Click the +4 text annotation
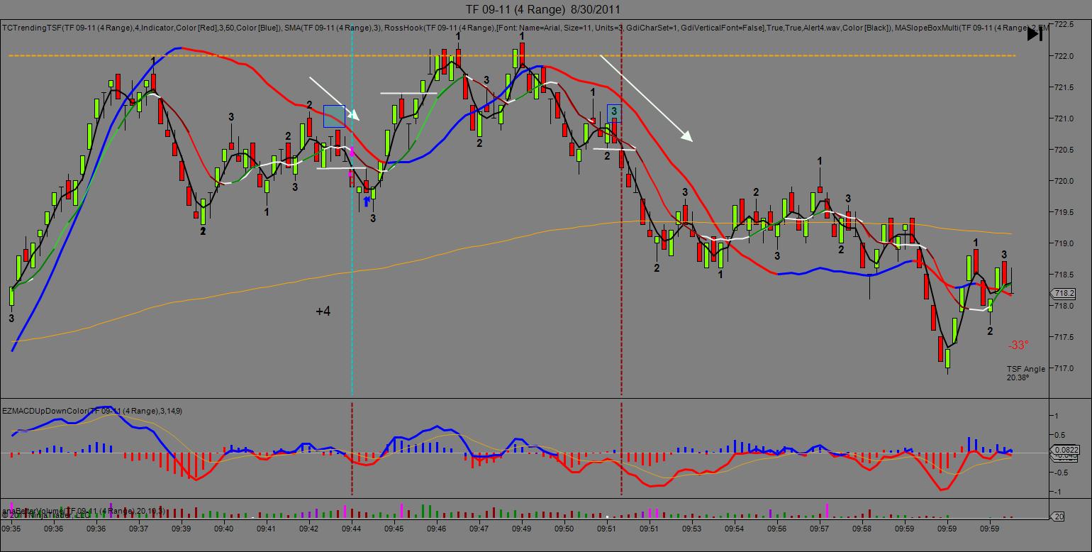1092x552 pixels. [323, 311]
